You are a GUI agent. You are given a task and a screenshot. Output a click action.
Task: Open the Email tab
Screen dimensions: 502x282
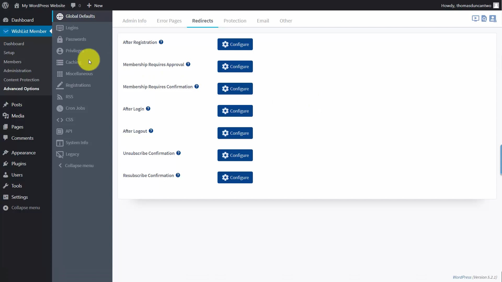(263, 21)
